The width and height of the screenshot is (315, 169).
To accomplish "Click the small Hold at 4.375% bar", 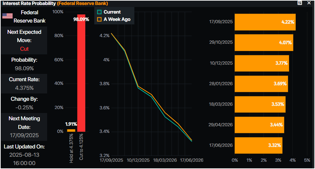I will 71,131.
